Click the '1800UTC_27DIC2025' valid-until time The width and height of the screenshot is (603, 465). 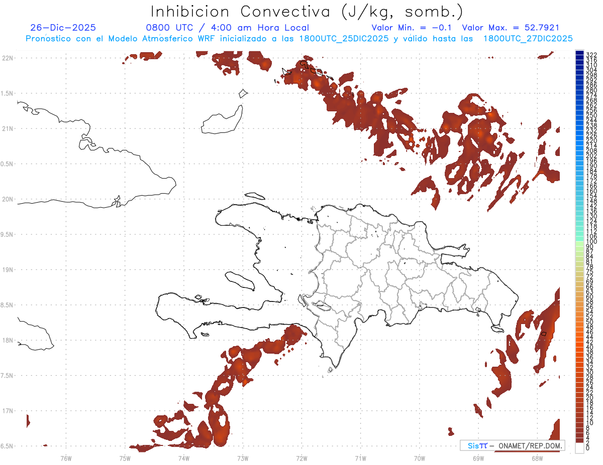pyautogui.click(x=527, y=39)
